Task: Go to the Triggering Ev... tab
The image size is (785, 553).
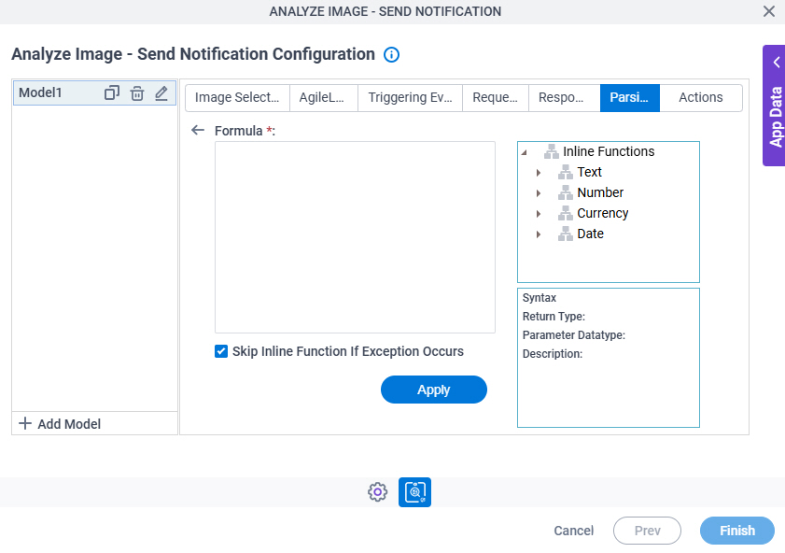Action: (410, 97)
